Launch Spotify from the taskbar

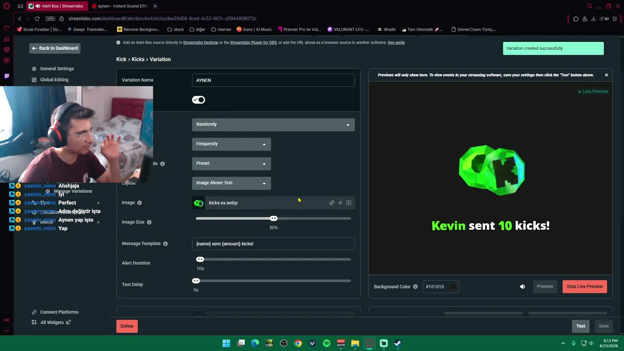(x=327, y=343)
